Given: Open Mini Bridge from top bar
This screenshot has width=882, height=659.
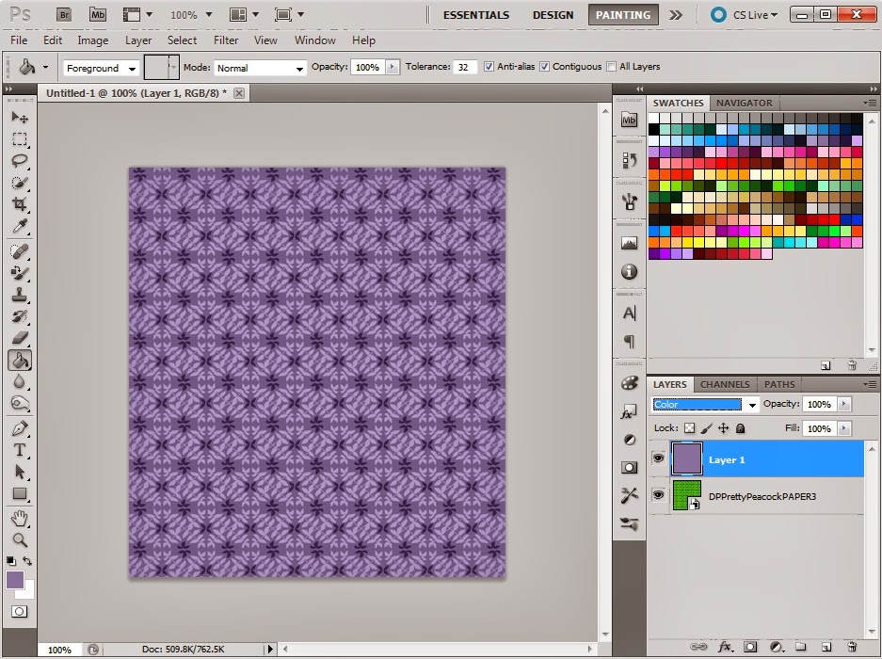Looking at the screenshot, I should pyautogui.click(x=98, y=15).
